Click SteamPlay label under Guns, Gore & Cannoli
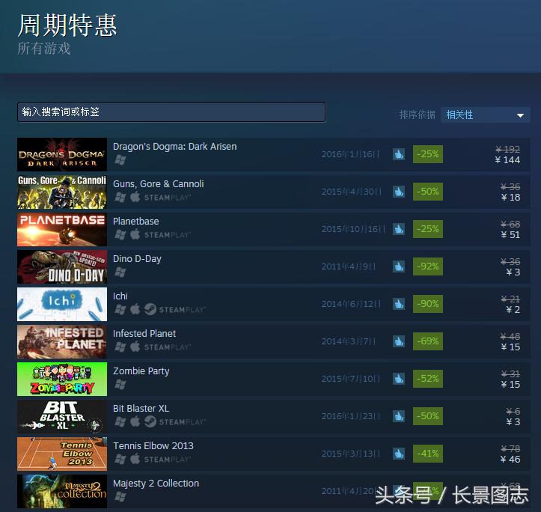Viewport: 541px width, 512px height. point(168,198)
